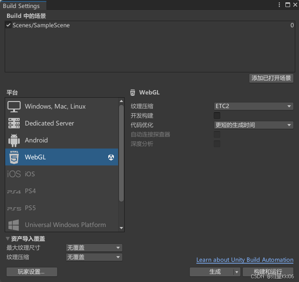Click the Android robot icon
The height and width of the screenshot is (282, 299).
pos(14,141)
